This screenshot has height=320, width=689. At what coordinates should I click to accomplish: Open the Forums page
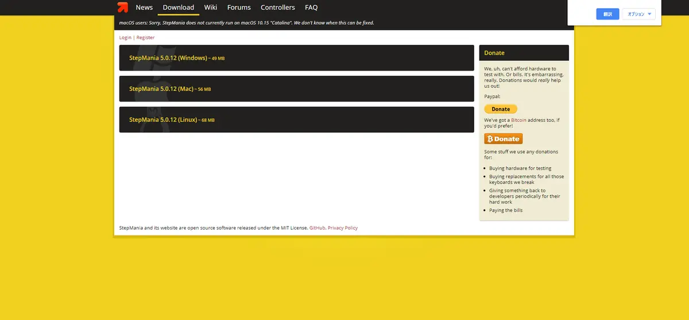pos(239,7)
